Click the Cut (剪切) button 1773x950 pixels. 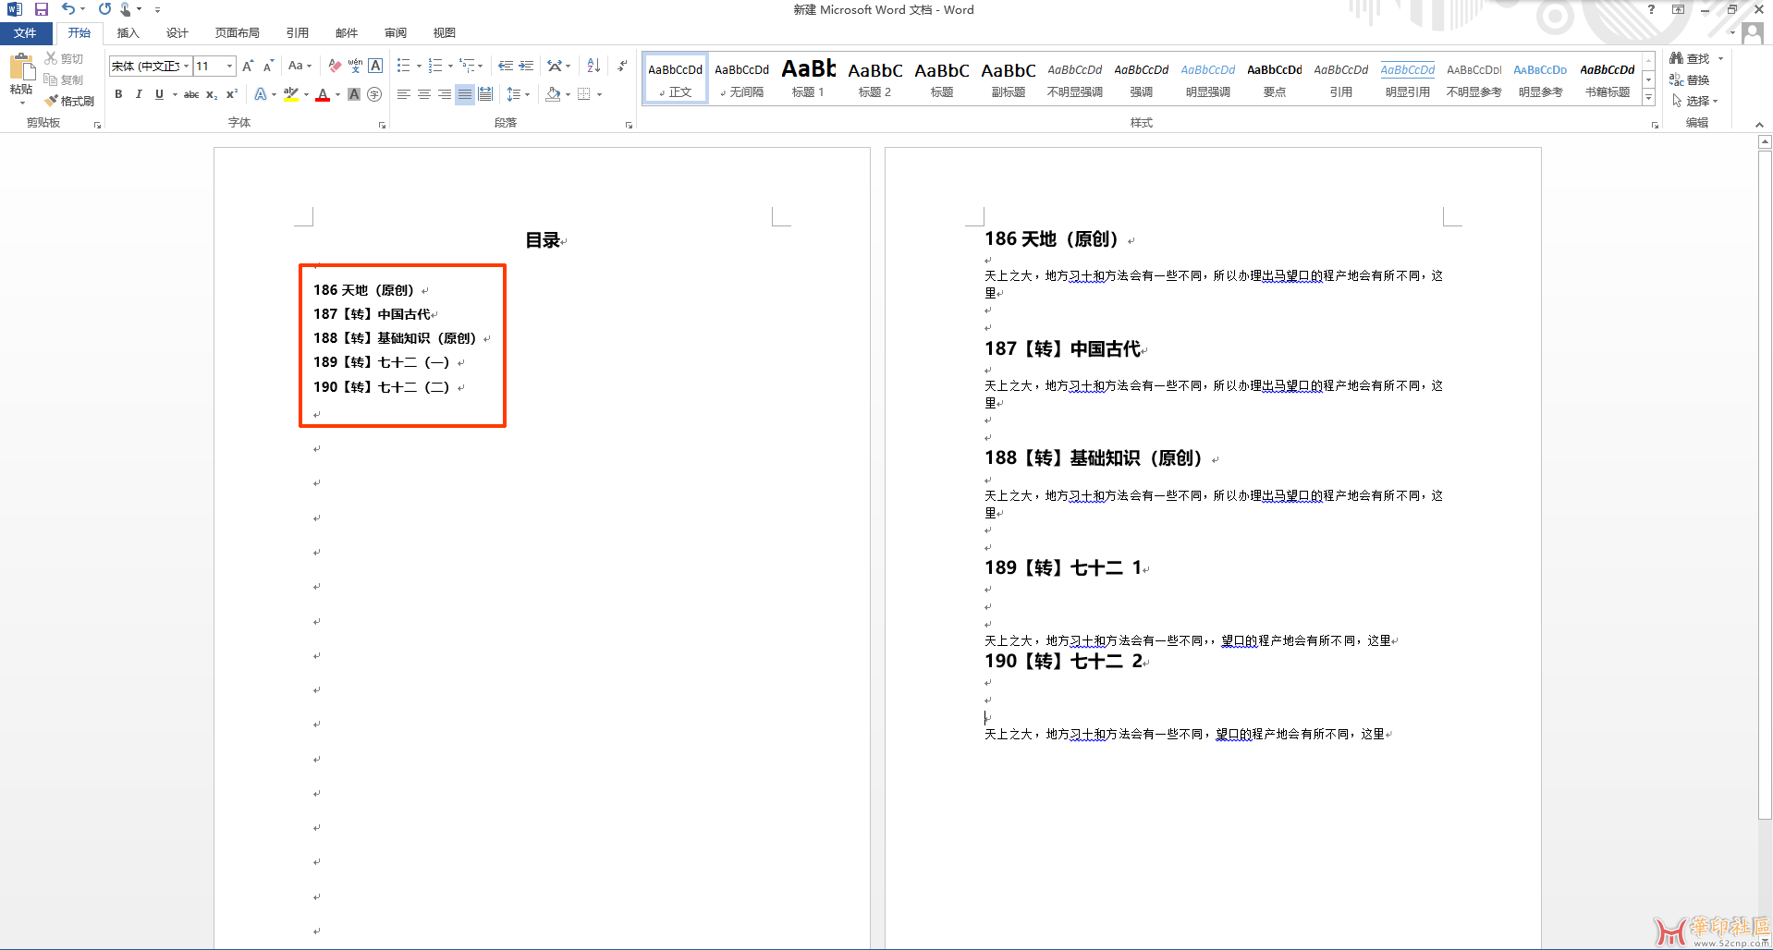(x=64, y=58)
